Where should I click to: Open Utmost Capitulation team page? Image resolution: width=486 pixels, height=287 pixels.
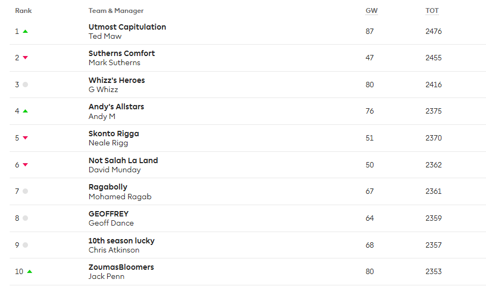pyautogui.click(x=127, y=27)
